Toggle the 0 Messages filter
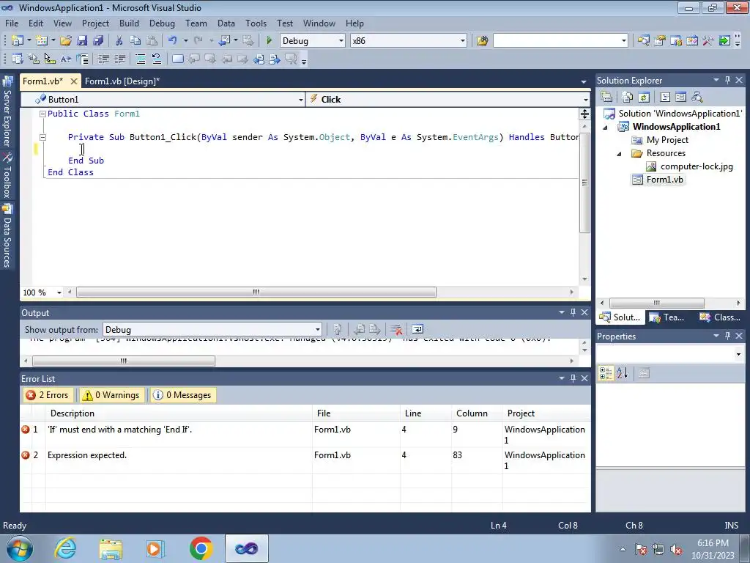Viewport: 750px width, 563px height. coord(182,395)
